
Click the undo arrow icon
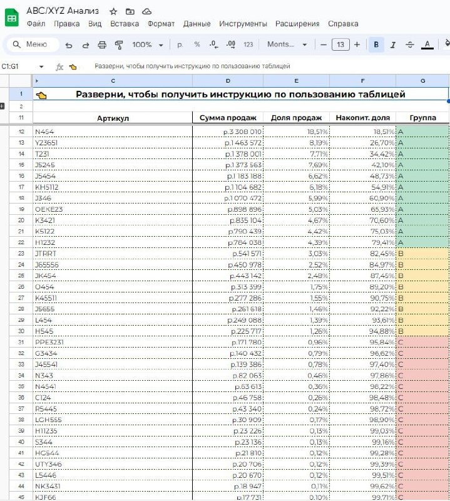coord(69,45)
